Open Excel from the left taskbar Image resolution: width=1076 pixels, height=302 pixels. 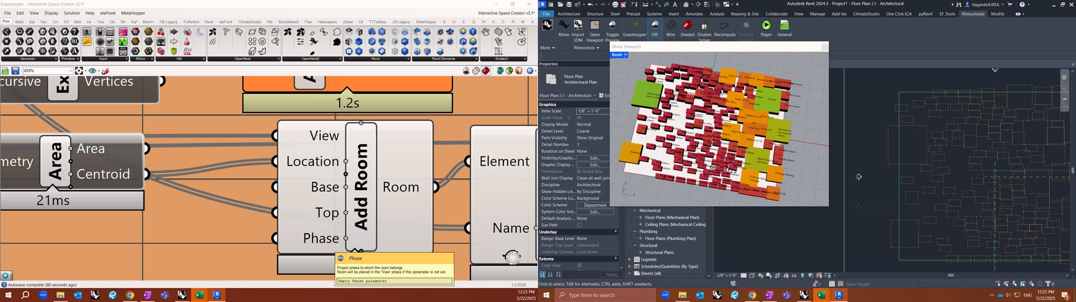(x=199, y=295)
